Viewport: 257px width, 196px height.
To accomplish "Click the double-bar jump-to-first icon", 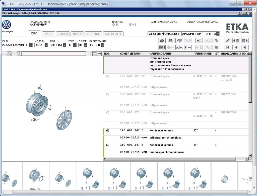I will click(x=227, y=47).
